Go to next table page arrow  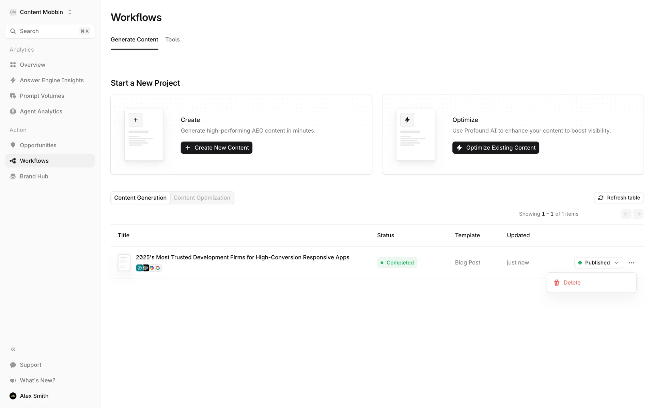(638, 214)
